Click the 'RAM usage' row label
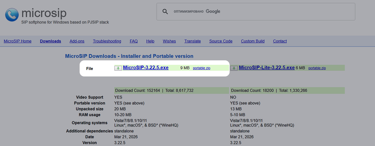The height and width of the screenshot is (146, 375). tap(90, 115)
